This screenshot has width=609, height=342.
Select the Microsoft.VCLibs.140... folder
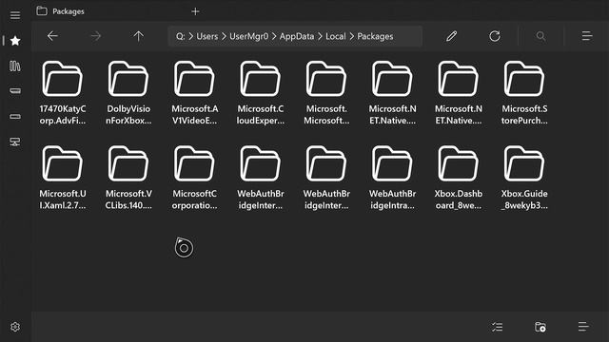point(128,178)
